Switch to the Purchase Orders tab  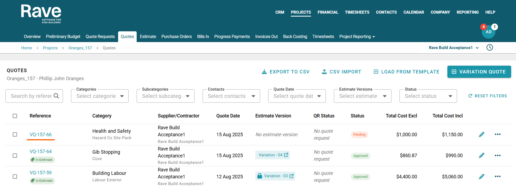tap(176, 37)
